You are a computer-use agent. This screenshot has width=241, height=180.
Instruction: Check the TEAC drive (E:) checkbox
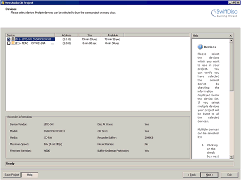pyautogui.click(x=9, y=43)
